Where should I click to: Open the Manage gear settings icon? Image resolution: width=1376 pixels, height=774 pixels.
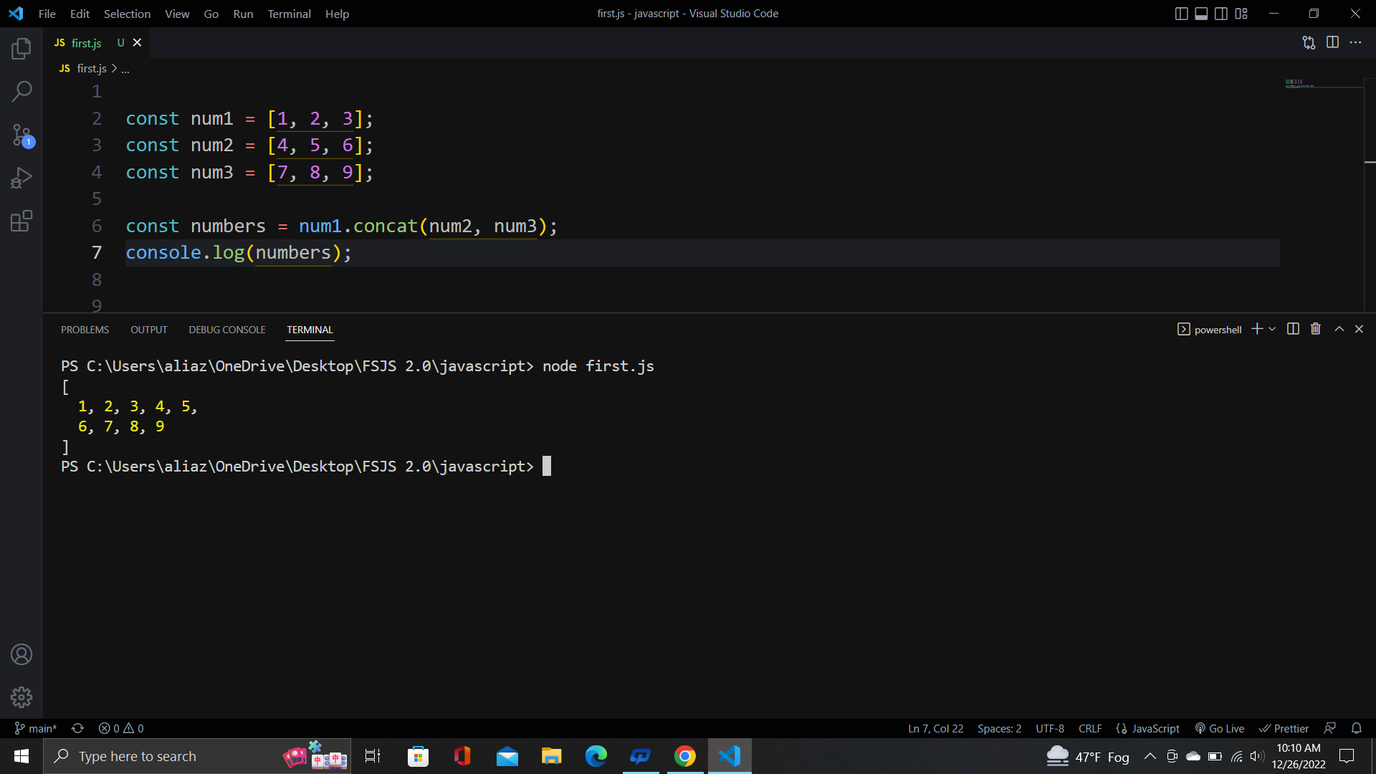pos(21,697)
